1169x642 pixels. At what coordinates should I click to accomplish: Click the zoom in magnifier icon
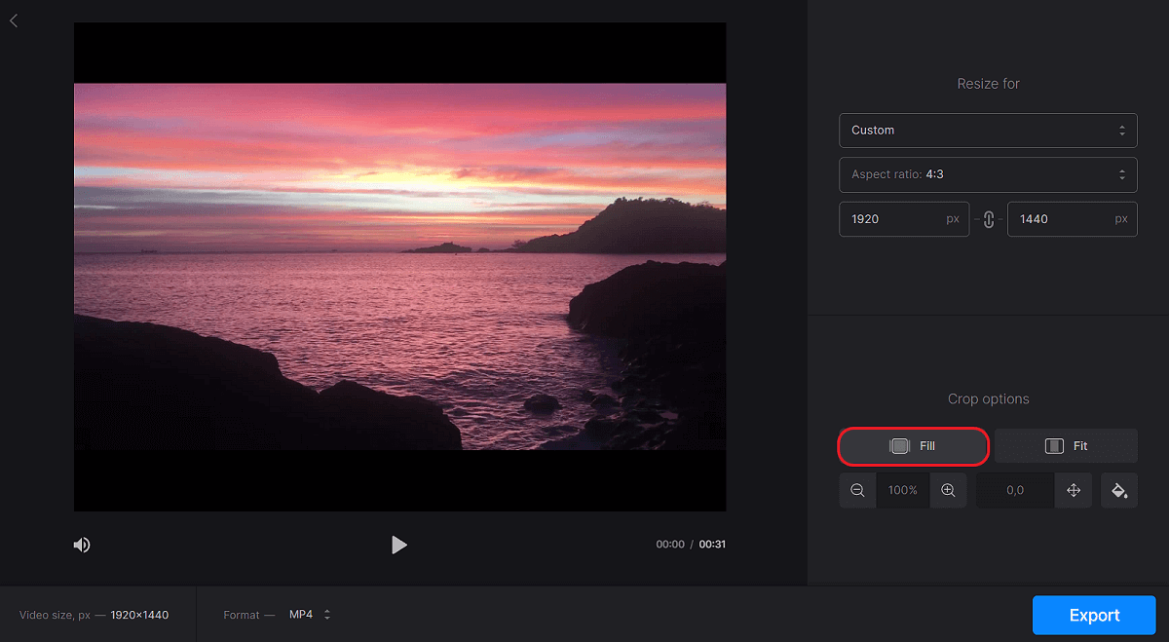(948, 490)
